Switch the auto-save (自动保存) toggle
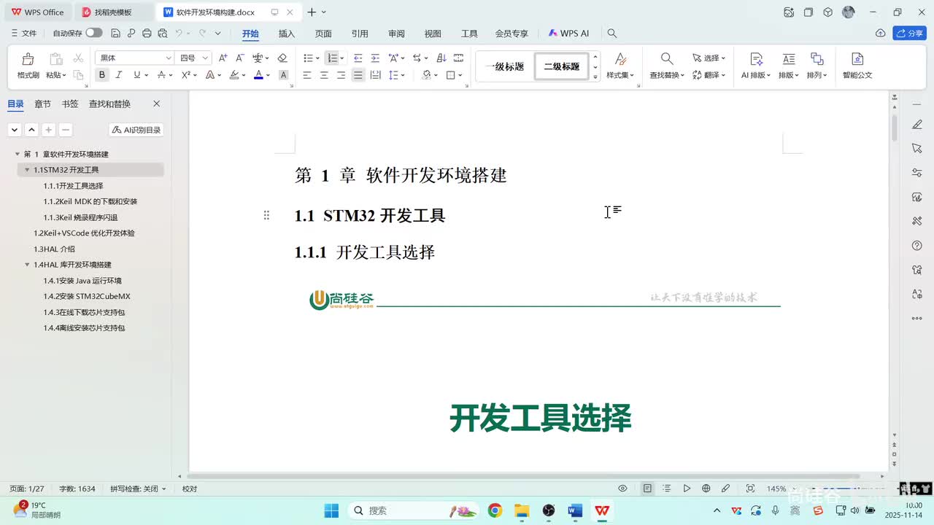 point(94,33)
